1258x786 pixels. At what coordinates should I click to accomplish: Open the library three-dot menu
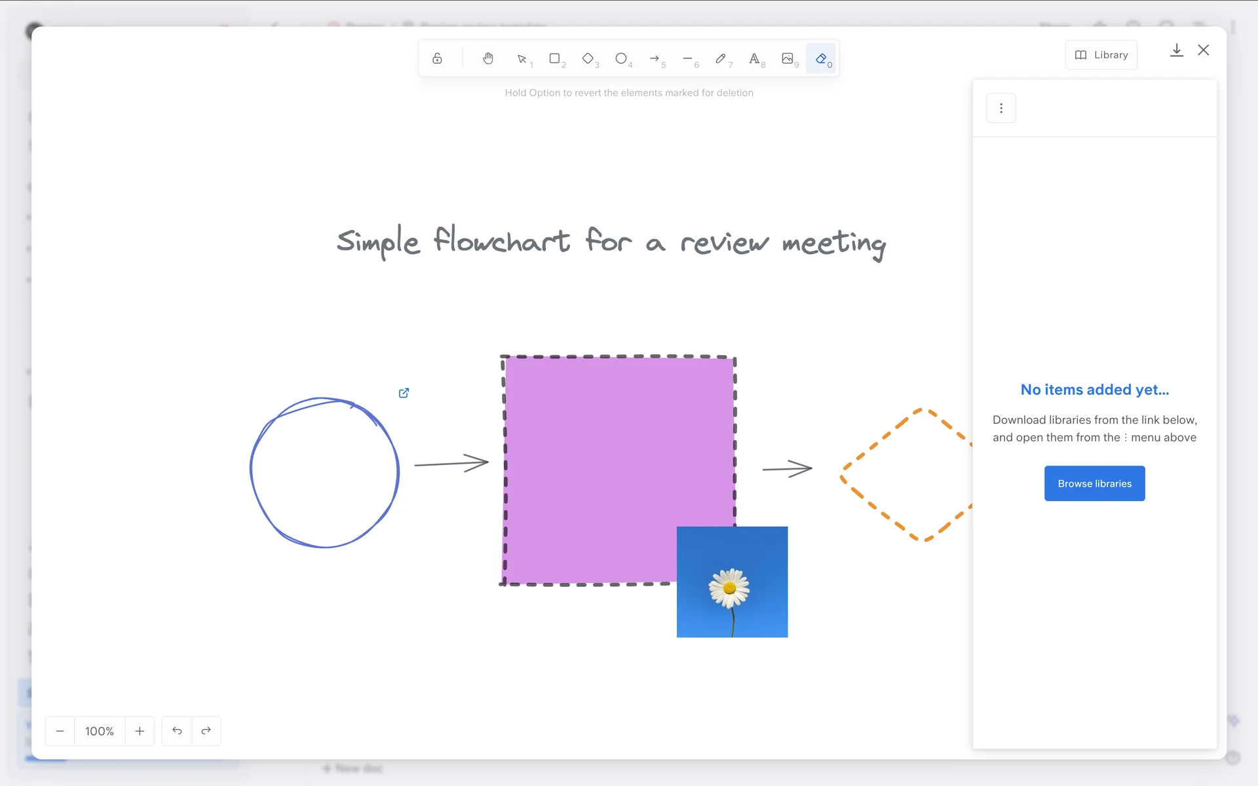[x=1001, y=108]
